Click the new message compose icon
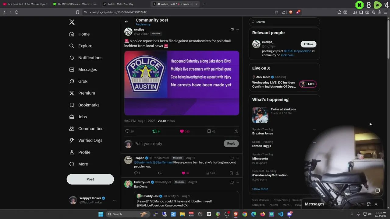This screenshot has height=219, width=390. (x=369, y=204)
